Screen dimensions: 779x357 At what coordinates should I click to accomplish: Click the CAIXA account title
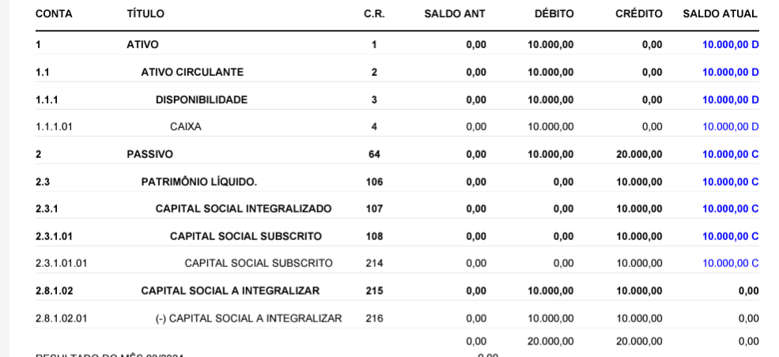coord(186,127)
